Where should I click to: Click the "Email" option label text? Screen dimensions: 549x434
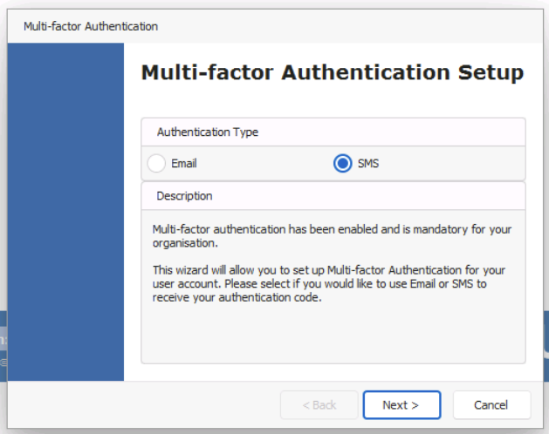coord(184,163)
